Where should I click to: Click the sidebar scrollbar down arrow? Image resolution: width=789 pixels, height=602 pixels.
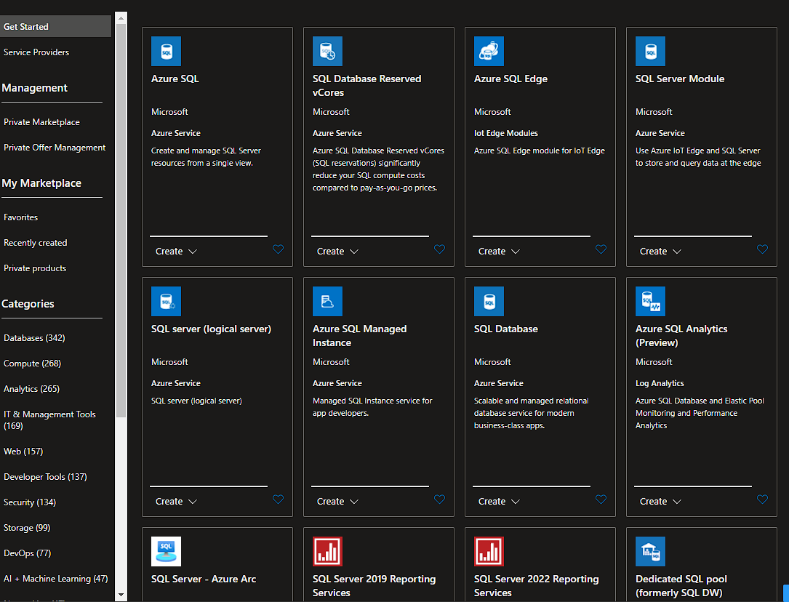click(x=121, y=595)
